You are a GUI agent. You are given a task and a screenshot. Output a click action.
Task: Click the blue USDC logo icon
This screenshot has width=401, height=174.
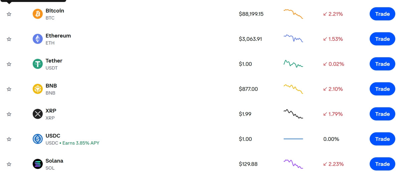tap(38, 139)
